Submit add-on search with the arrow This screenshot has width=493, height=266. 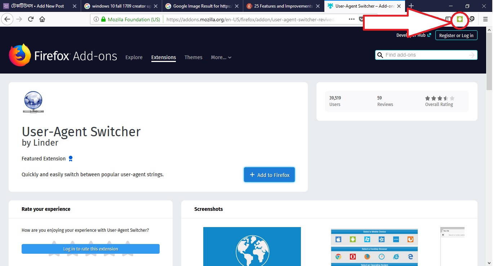[x=471, y=55]
